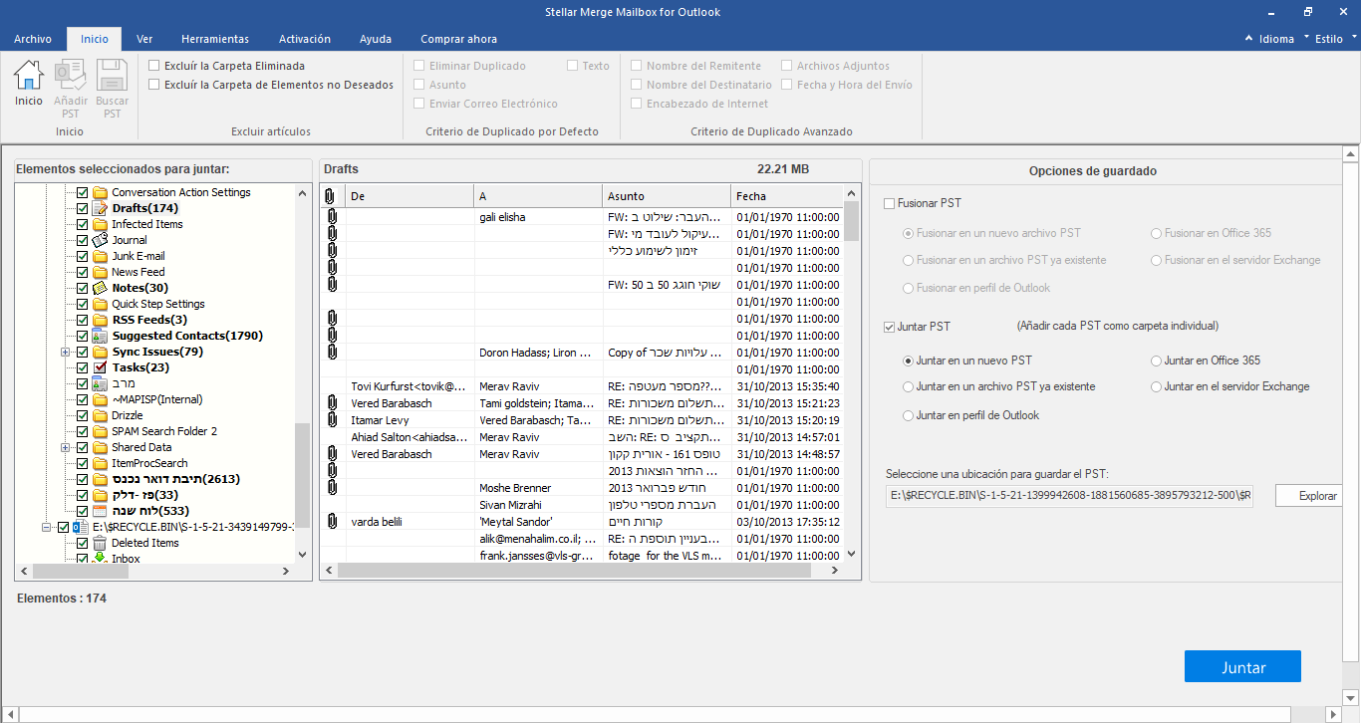The image size is (1361, 723).
Task: Click the contact icon beside מרב
Action: pos(101,383)
